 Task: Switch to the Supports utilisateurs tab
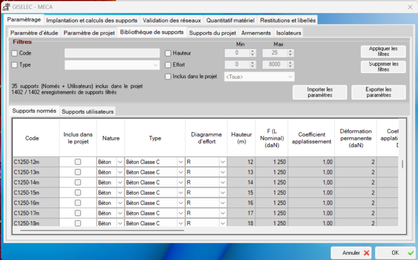tap(87, 111)
